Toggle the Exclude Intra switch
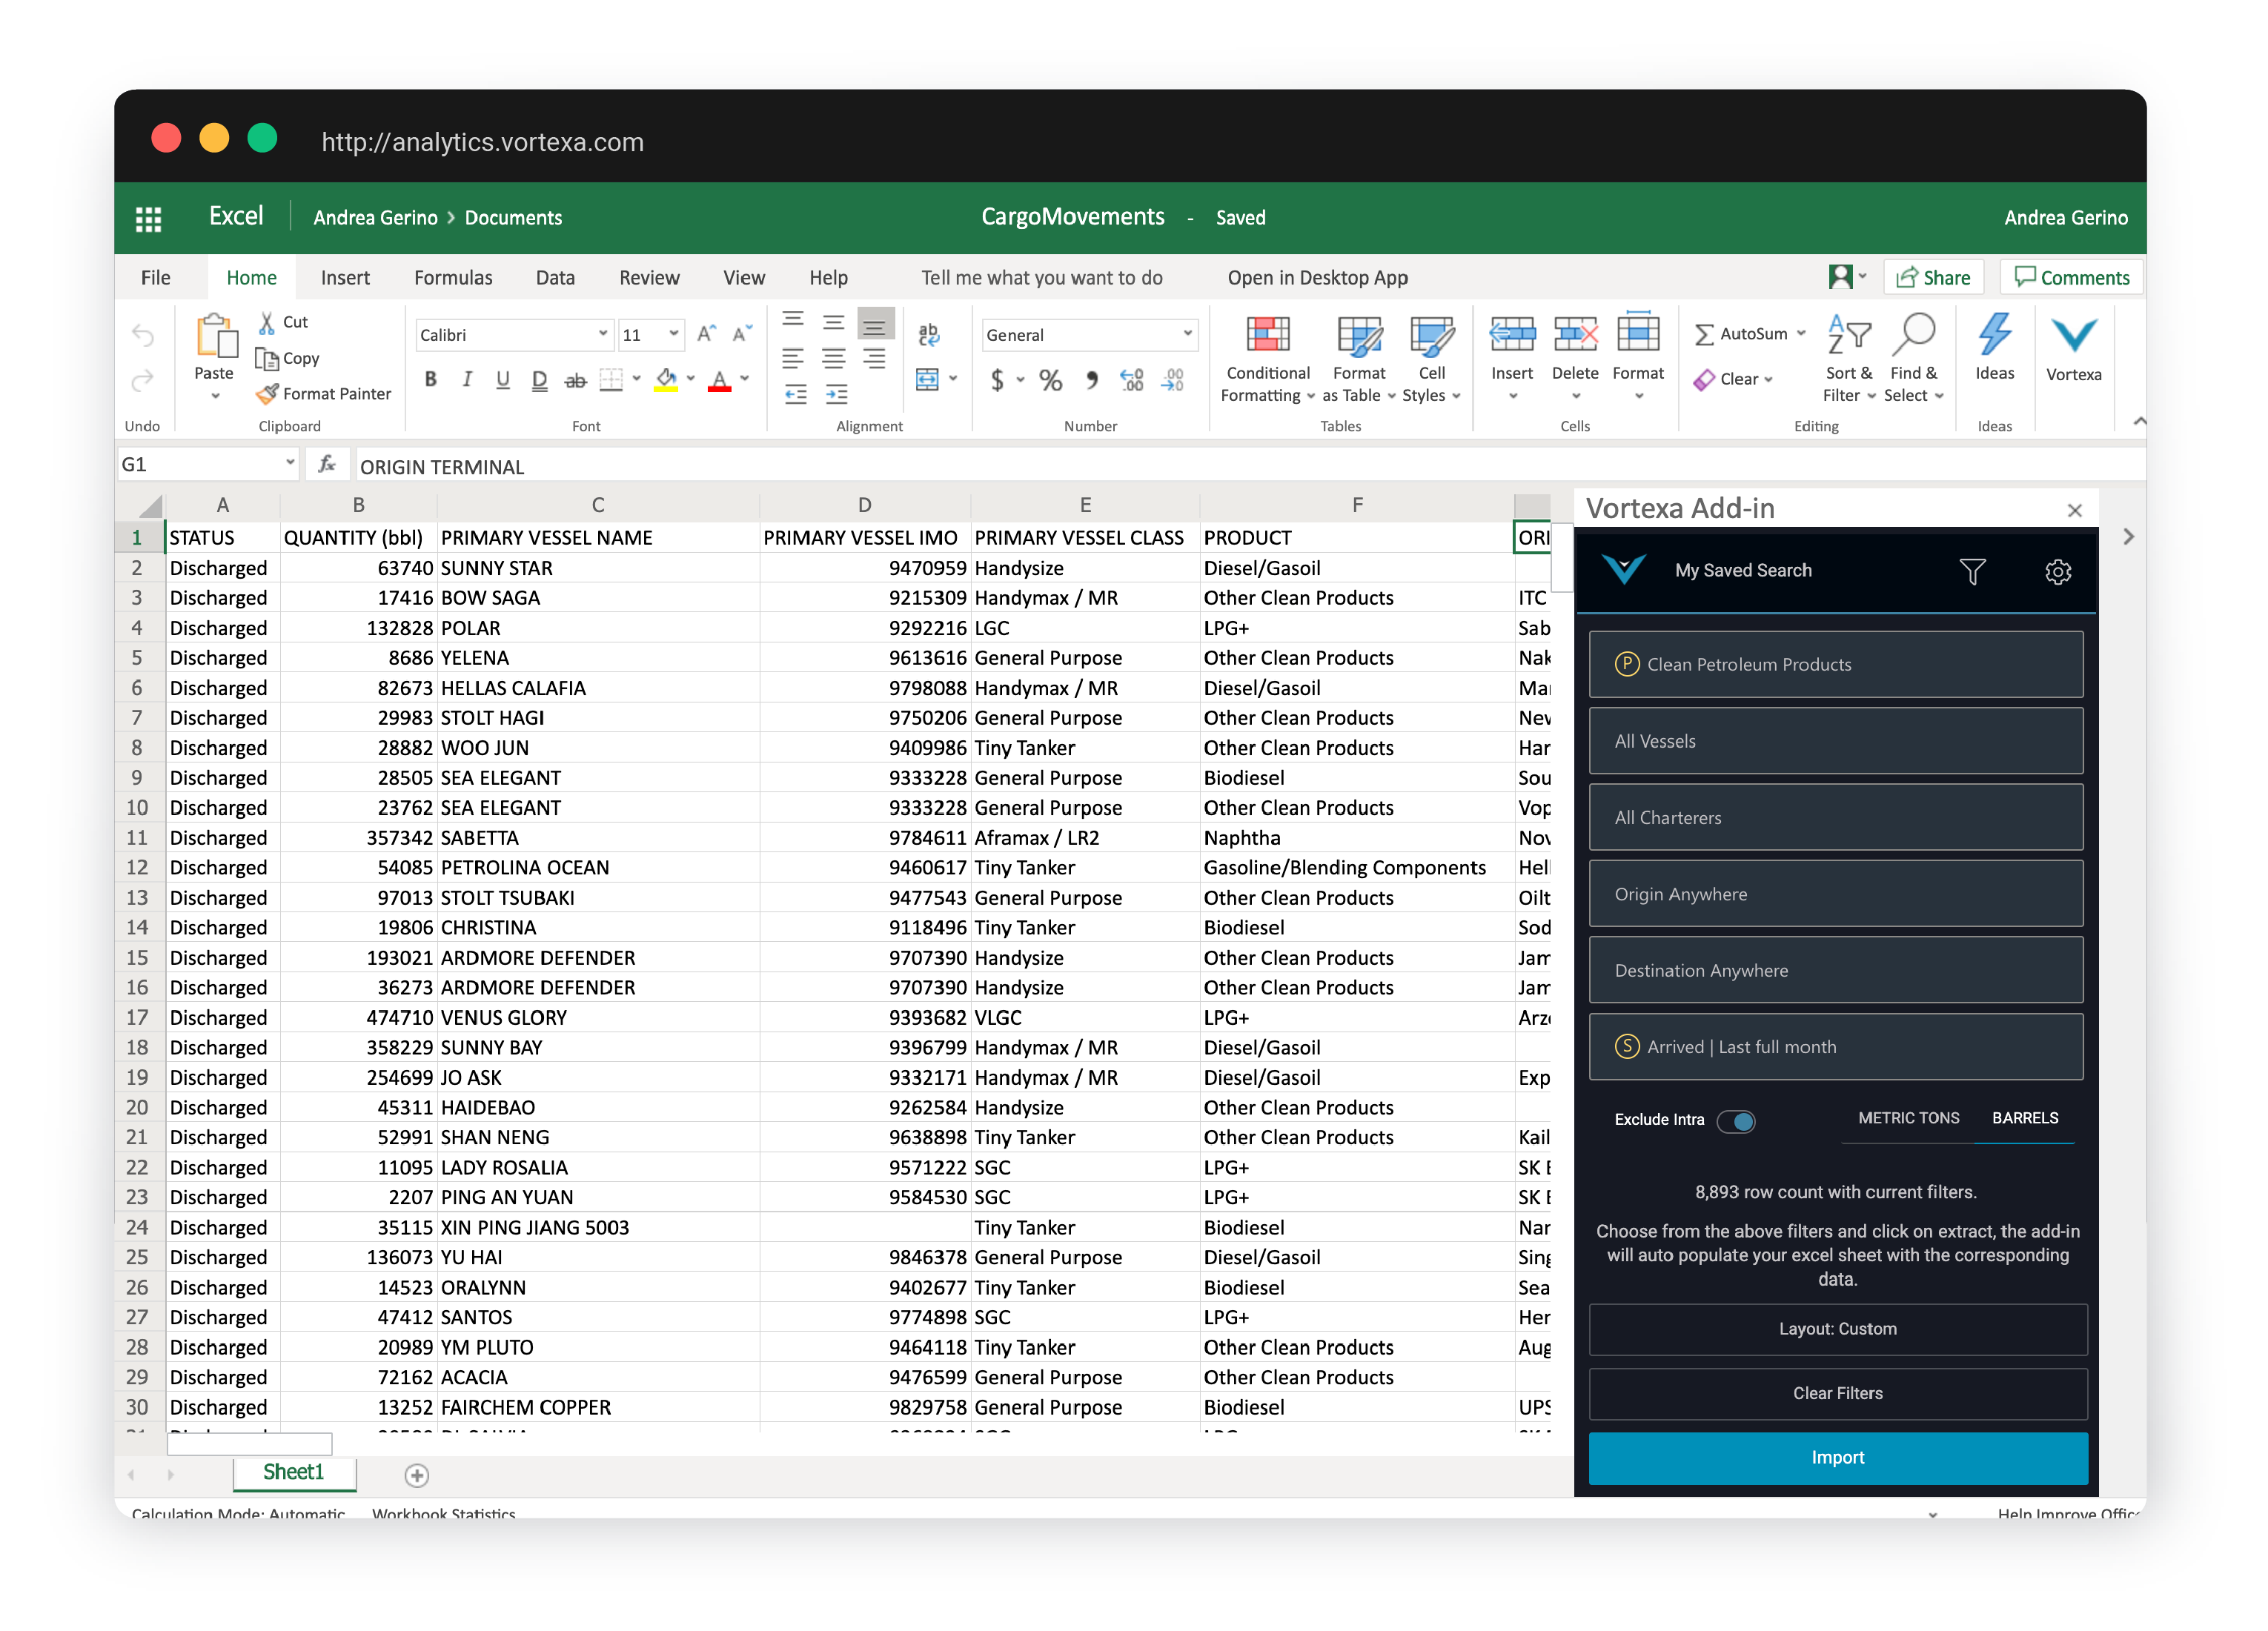The image size is (2268, 1631). (1736, 1121)
